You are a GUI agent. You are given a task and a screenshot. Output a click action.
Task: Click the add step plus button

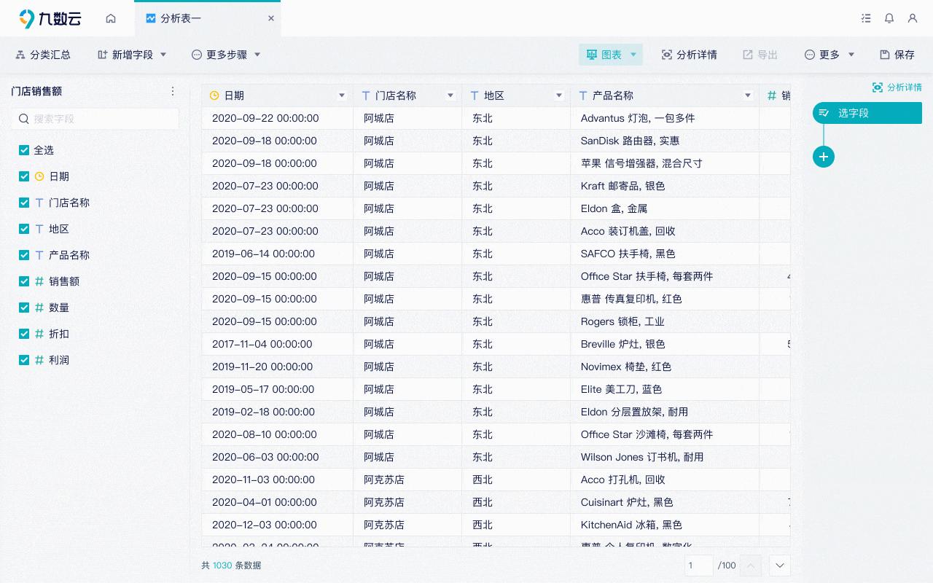[x=824, y=157]
